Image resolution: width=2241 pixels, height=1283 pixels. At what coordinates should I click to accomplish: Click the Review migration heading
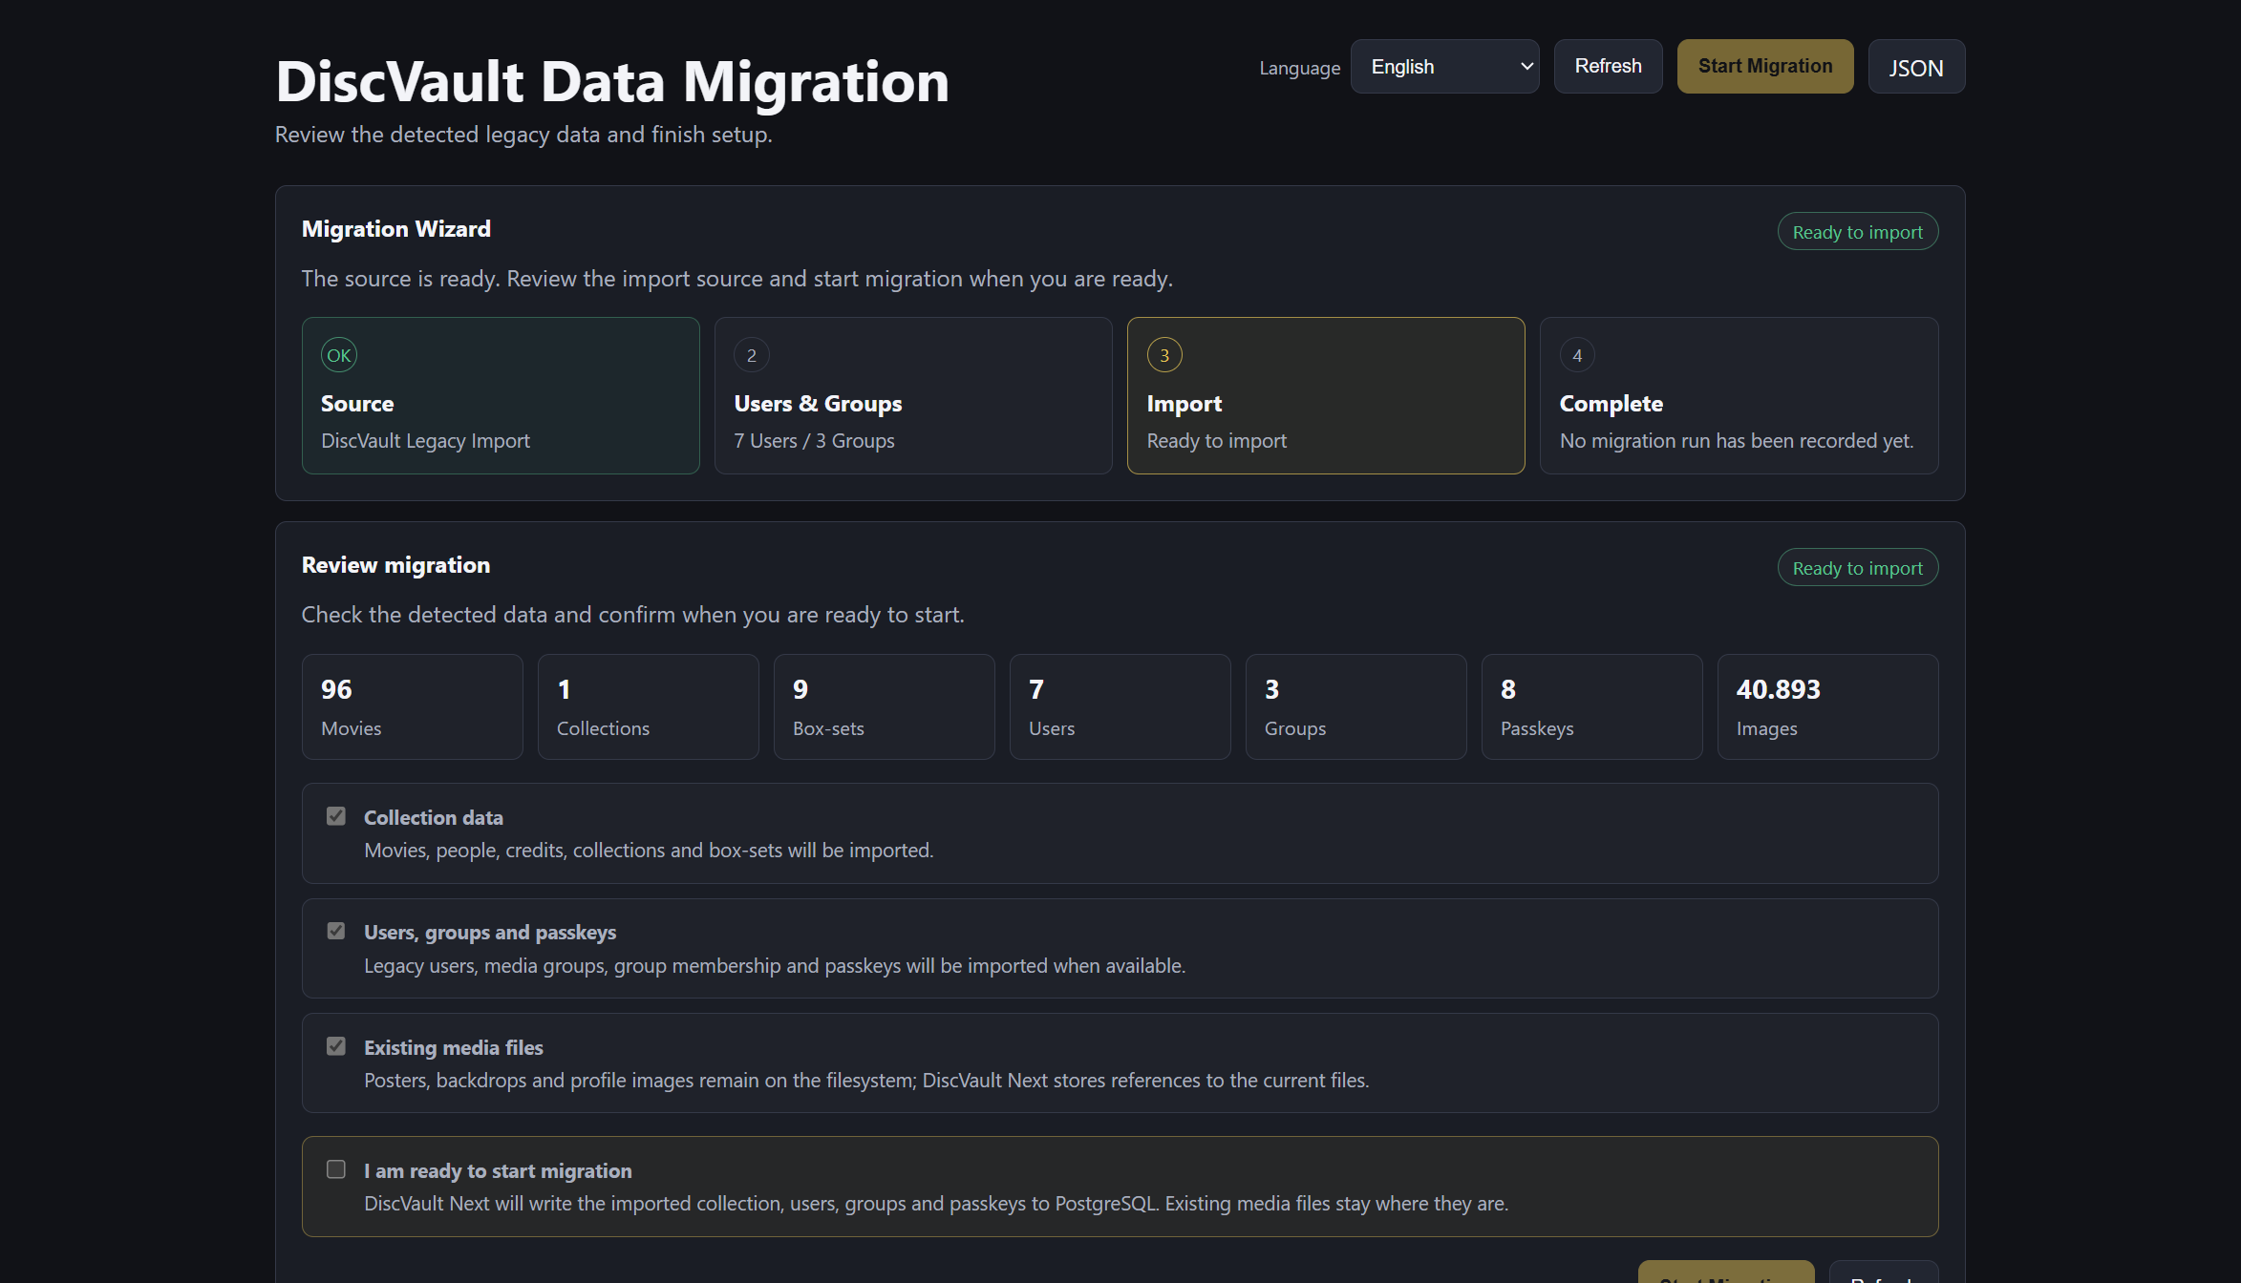coord(395,565)
